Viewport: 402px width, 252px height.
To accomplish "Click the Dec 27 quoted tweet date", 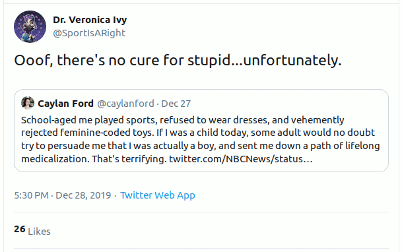I will pyautogui.click(x=176, y=104).
